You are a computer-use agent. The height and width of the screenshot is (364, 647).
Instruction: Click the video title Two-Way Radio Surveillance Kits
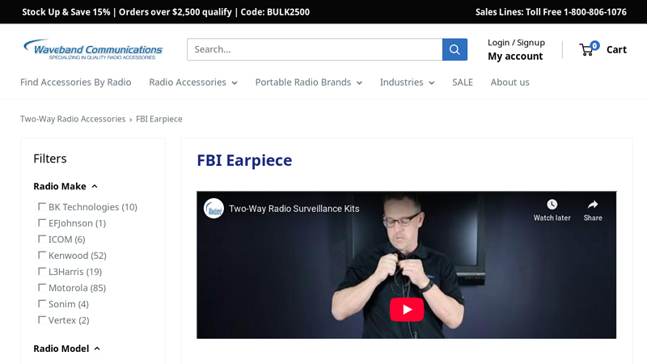click(x=294, y=209)
